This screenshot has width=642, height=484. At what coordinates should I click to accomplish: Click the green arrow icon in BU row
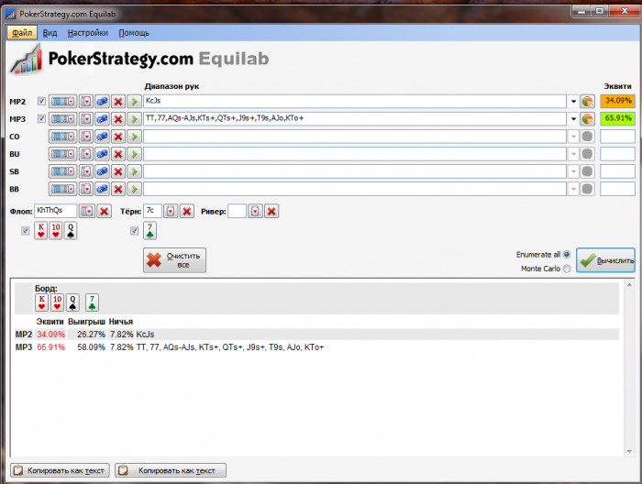[x=134, y=154]
